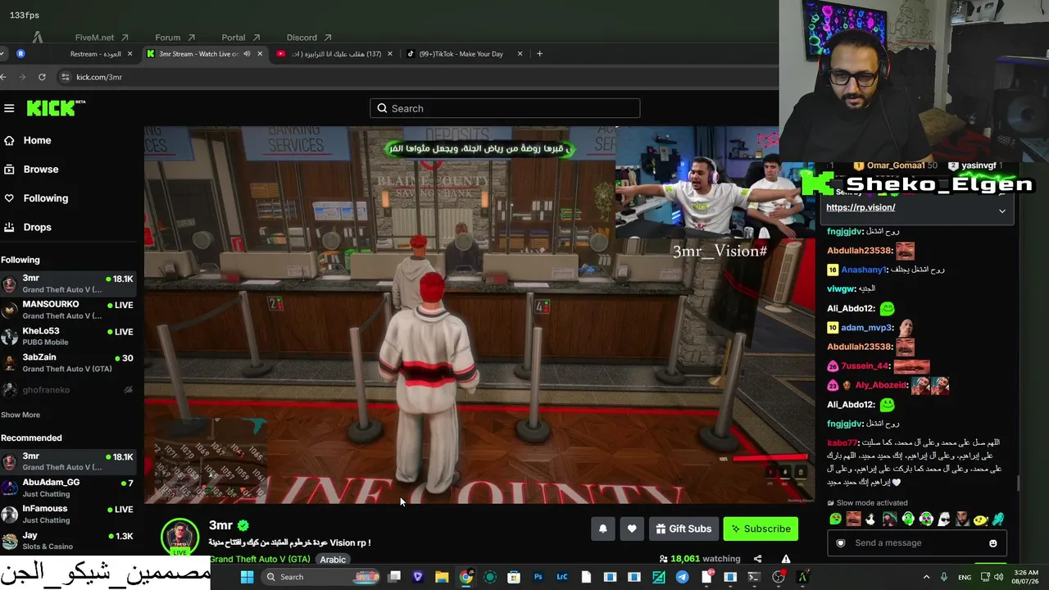Open the Portal link in launcher
This screenshot has height=590, width=1049.
tap(241, 38)
